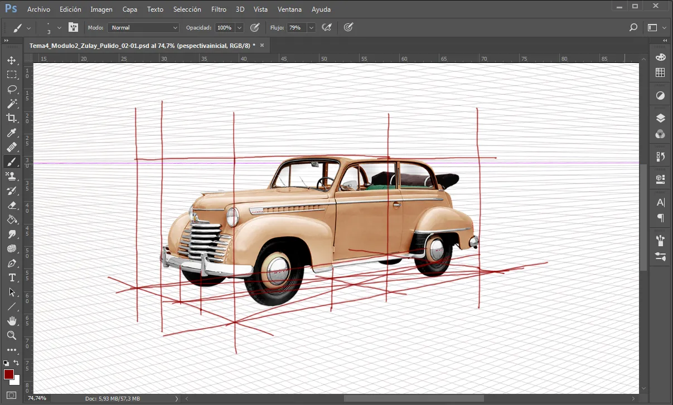
Task: Select the Move tool
Action: click(12, 60)
